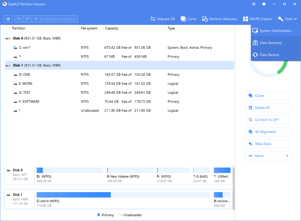Click the 4K Alignment button
Viewport: 301px width, 221px height.
point(268,132)
